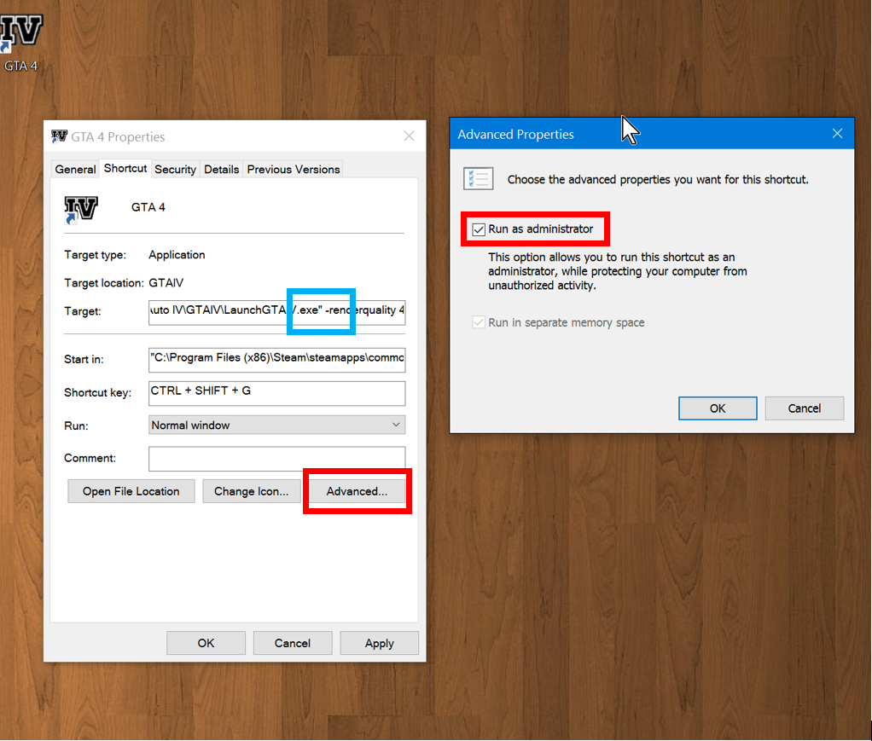The image size is (872, 741).
Task: Click the 'Target location:' label
Action: (x=104, y=283)
